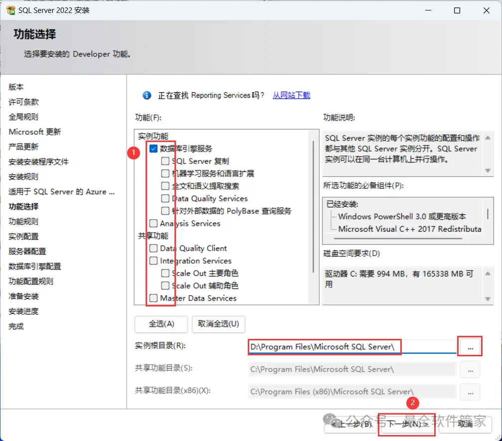Enable the PolyBase 查询服务 checkbox

click(x=165, y=211)
